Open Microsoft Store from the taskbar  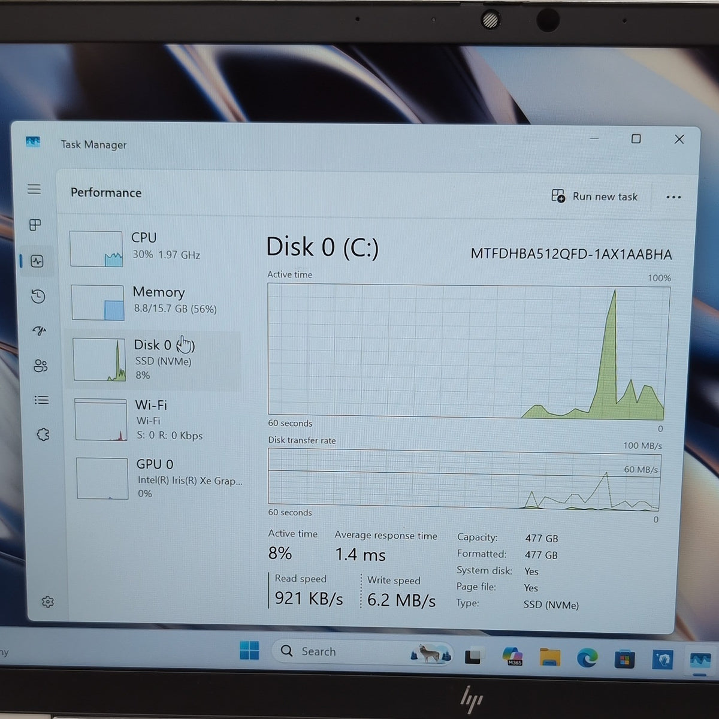point(624,659)
